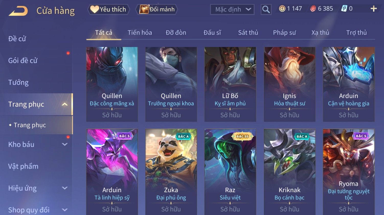
Task: Open the Yêu thích favorites button
Action: click(109, 9)
